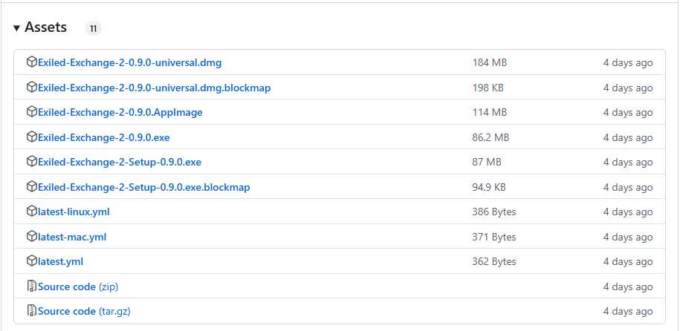
Task: Download Exiled-Exchange-2-0.9.0.exe portable file
Action: coord(104,137)
